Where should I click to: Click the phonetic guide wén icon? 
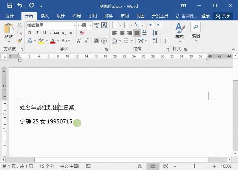click(x=97, y=25)
